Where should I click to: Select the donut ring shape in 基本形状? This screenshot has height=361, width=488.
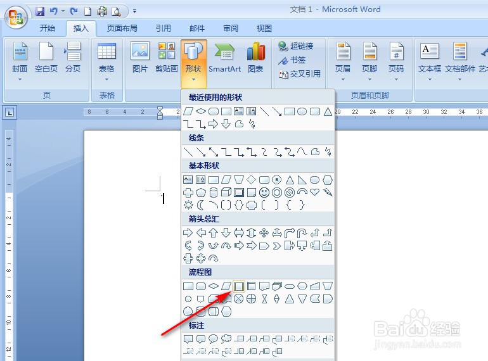pyautogui.click(x=277, y=193)
